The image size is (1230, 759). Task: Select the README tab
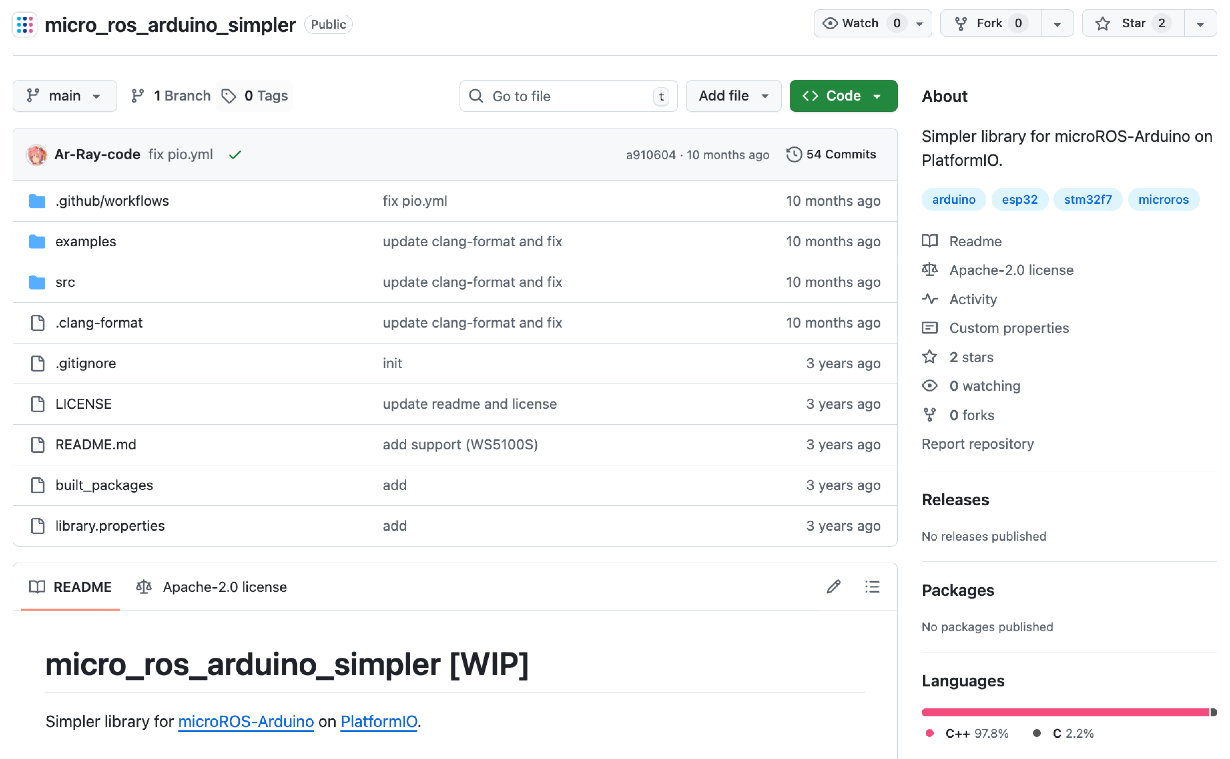(x=71, y=587)
